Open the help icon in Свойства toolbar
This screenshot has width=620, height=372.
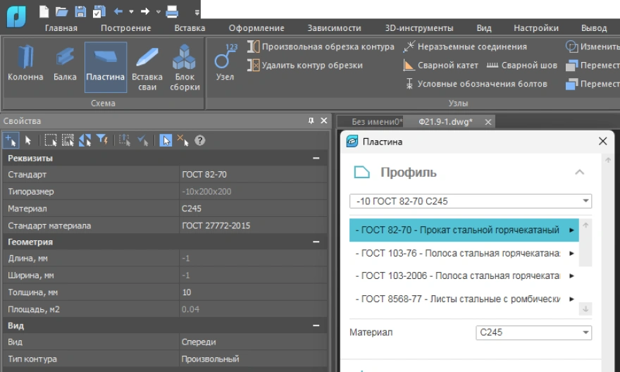coord(200,140)
